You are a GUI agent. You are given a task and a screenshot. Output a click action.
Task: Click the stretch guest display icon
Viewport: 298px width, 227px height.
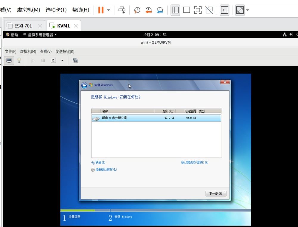point(240,10)
